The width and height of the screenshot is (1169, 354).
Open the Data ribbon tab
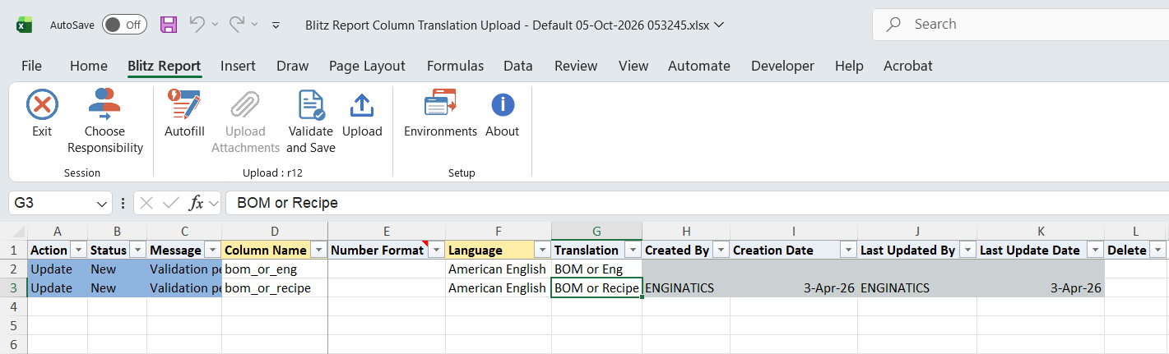tap(518, 66)
